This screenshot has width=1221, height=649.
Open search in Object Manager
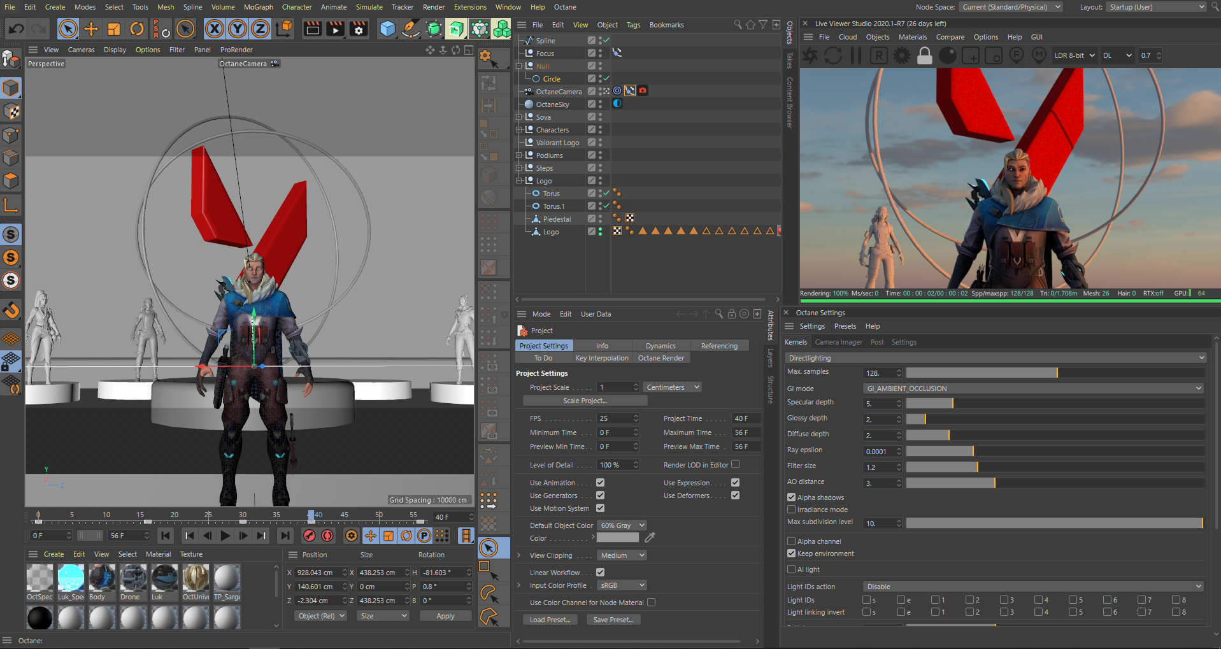(738, 25)
